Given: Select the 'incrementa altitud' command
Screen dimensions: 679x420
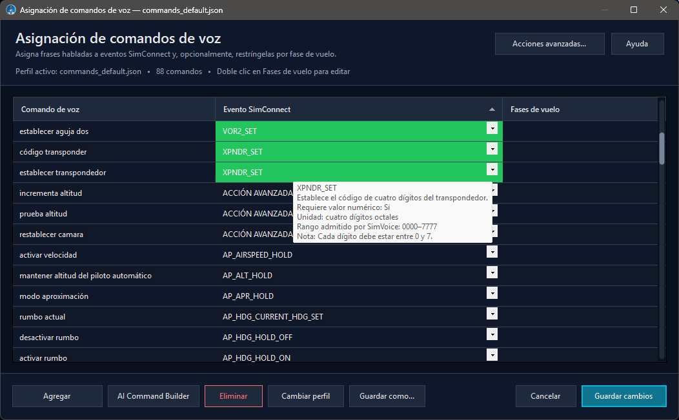Looking at the screenshot, I should point(114,193).
